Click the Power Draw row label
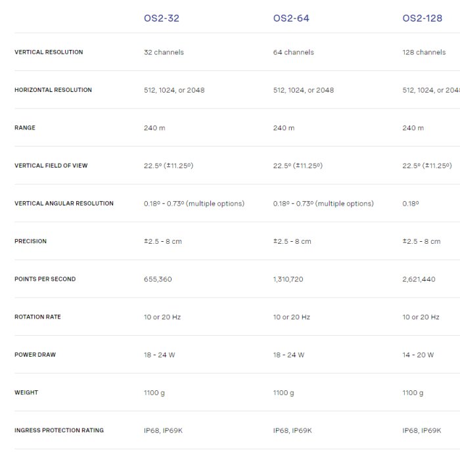This screenshot has height=456, width=460. tap(35, 355)
